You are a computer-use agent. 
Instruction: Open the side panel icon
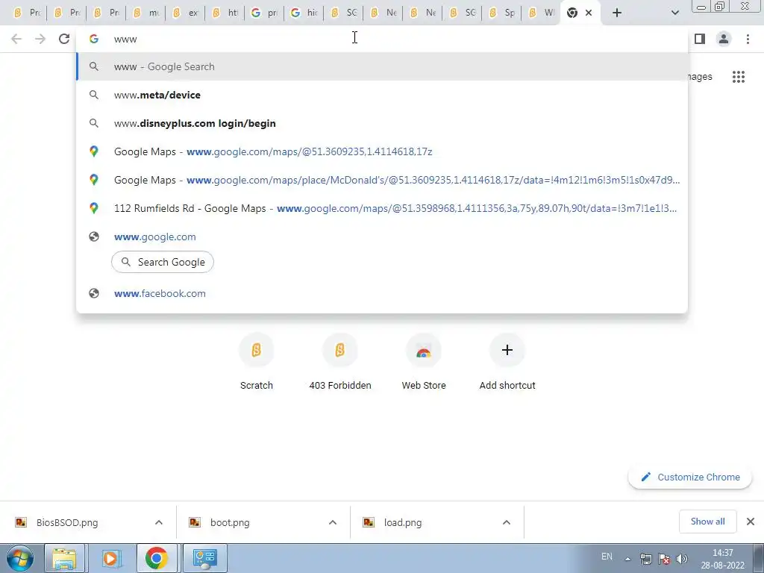point(700,39)
